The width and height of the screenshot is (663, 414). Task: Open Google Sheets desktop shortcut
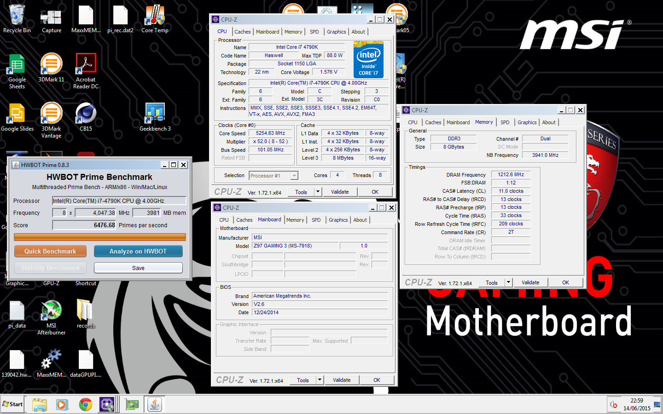pyautogui.click(x=17, y=71)
